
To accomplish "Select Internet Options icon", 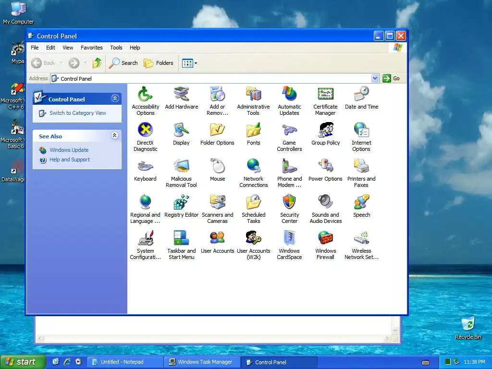I will click(361, 136).
